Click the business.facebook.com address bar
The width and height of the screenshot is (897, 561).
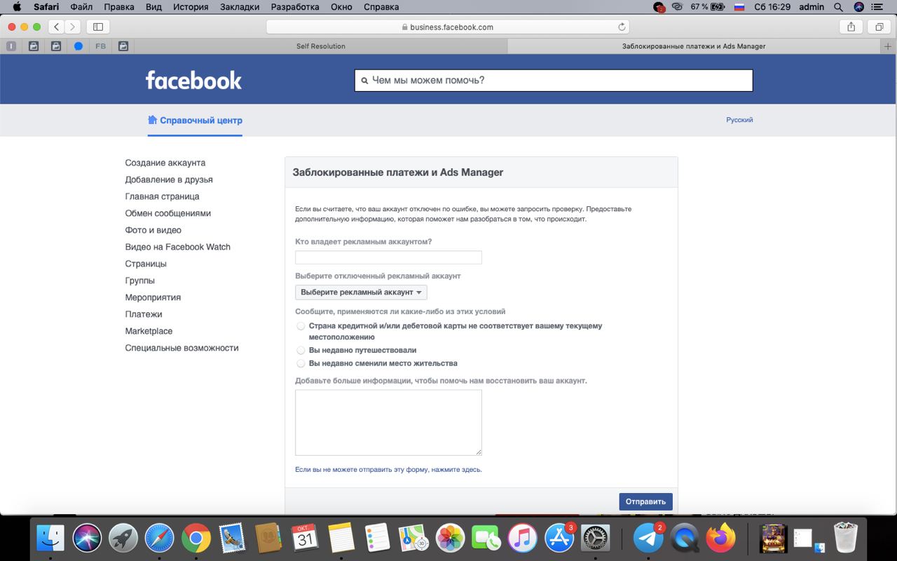coord(448,27)
